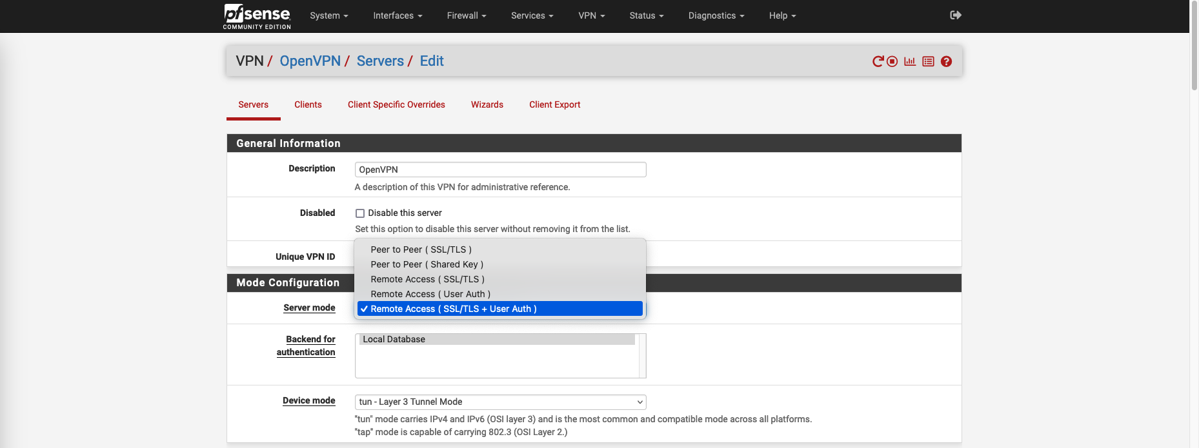The height and width of the screenshot is (448, 1199).
Task: Open related log entries list icon
Action: (x=928, y=61)
